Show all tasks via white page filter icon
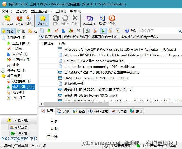 coord(42,31)
